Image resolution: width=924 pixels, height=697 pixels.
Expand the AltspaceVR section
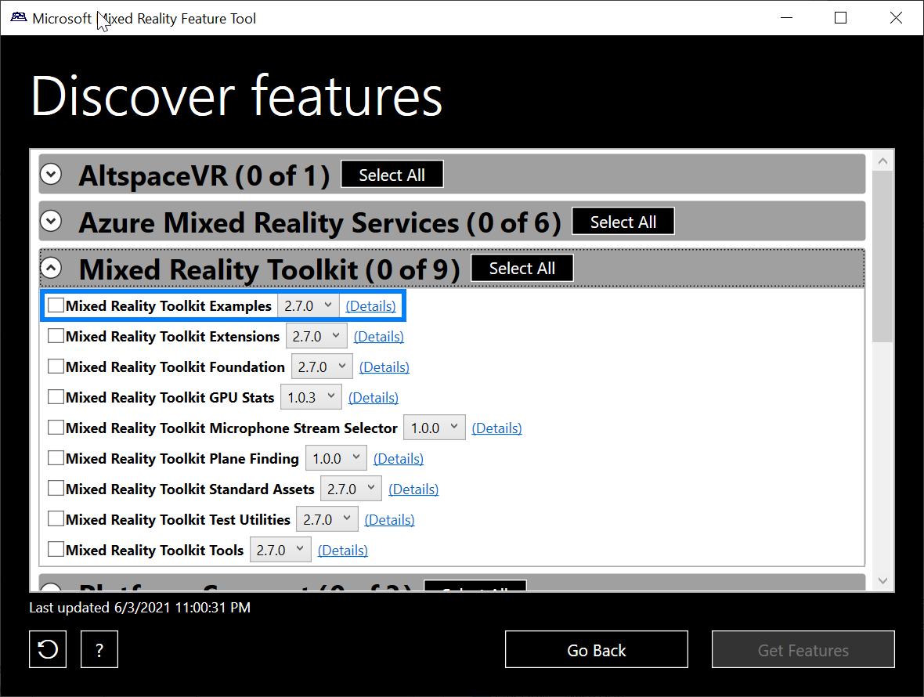50,174
